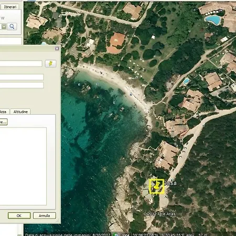Click the elev 37 m readout
Image resolution: width=236 pixels, height=236 pixels.
(x=196, y=234)
